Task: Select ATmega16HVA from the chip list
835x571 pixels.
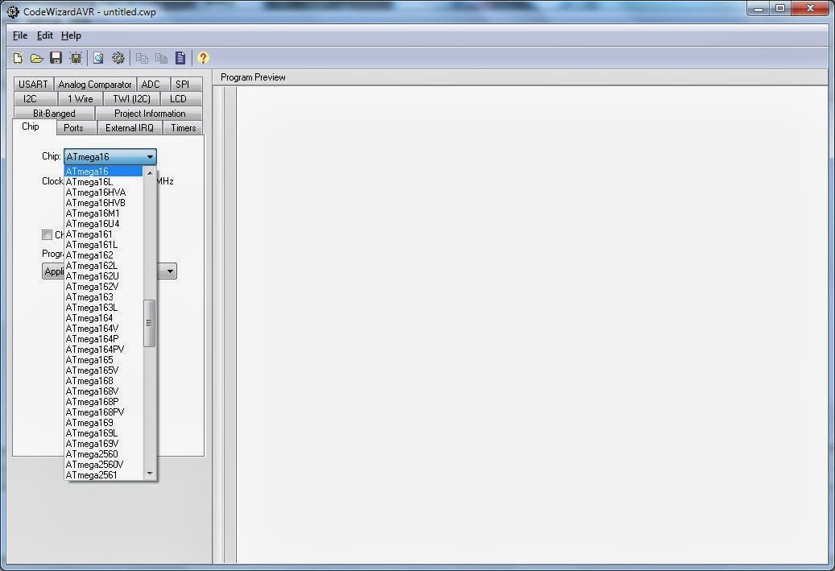Action: (x=103, y=192)
